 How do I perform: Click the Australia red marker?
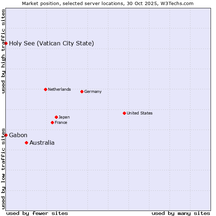click(x=26, y=143)
